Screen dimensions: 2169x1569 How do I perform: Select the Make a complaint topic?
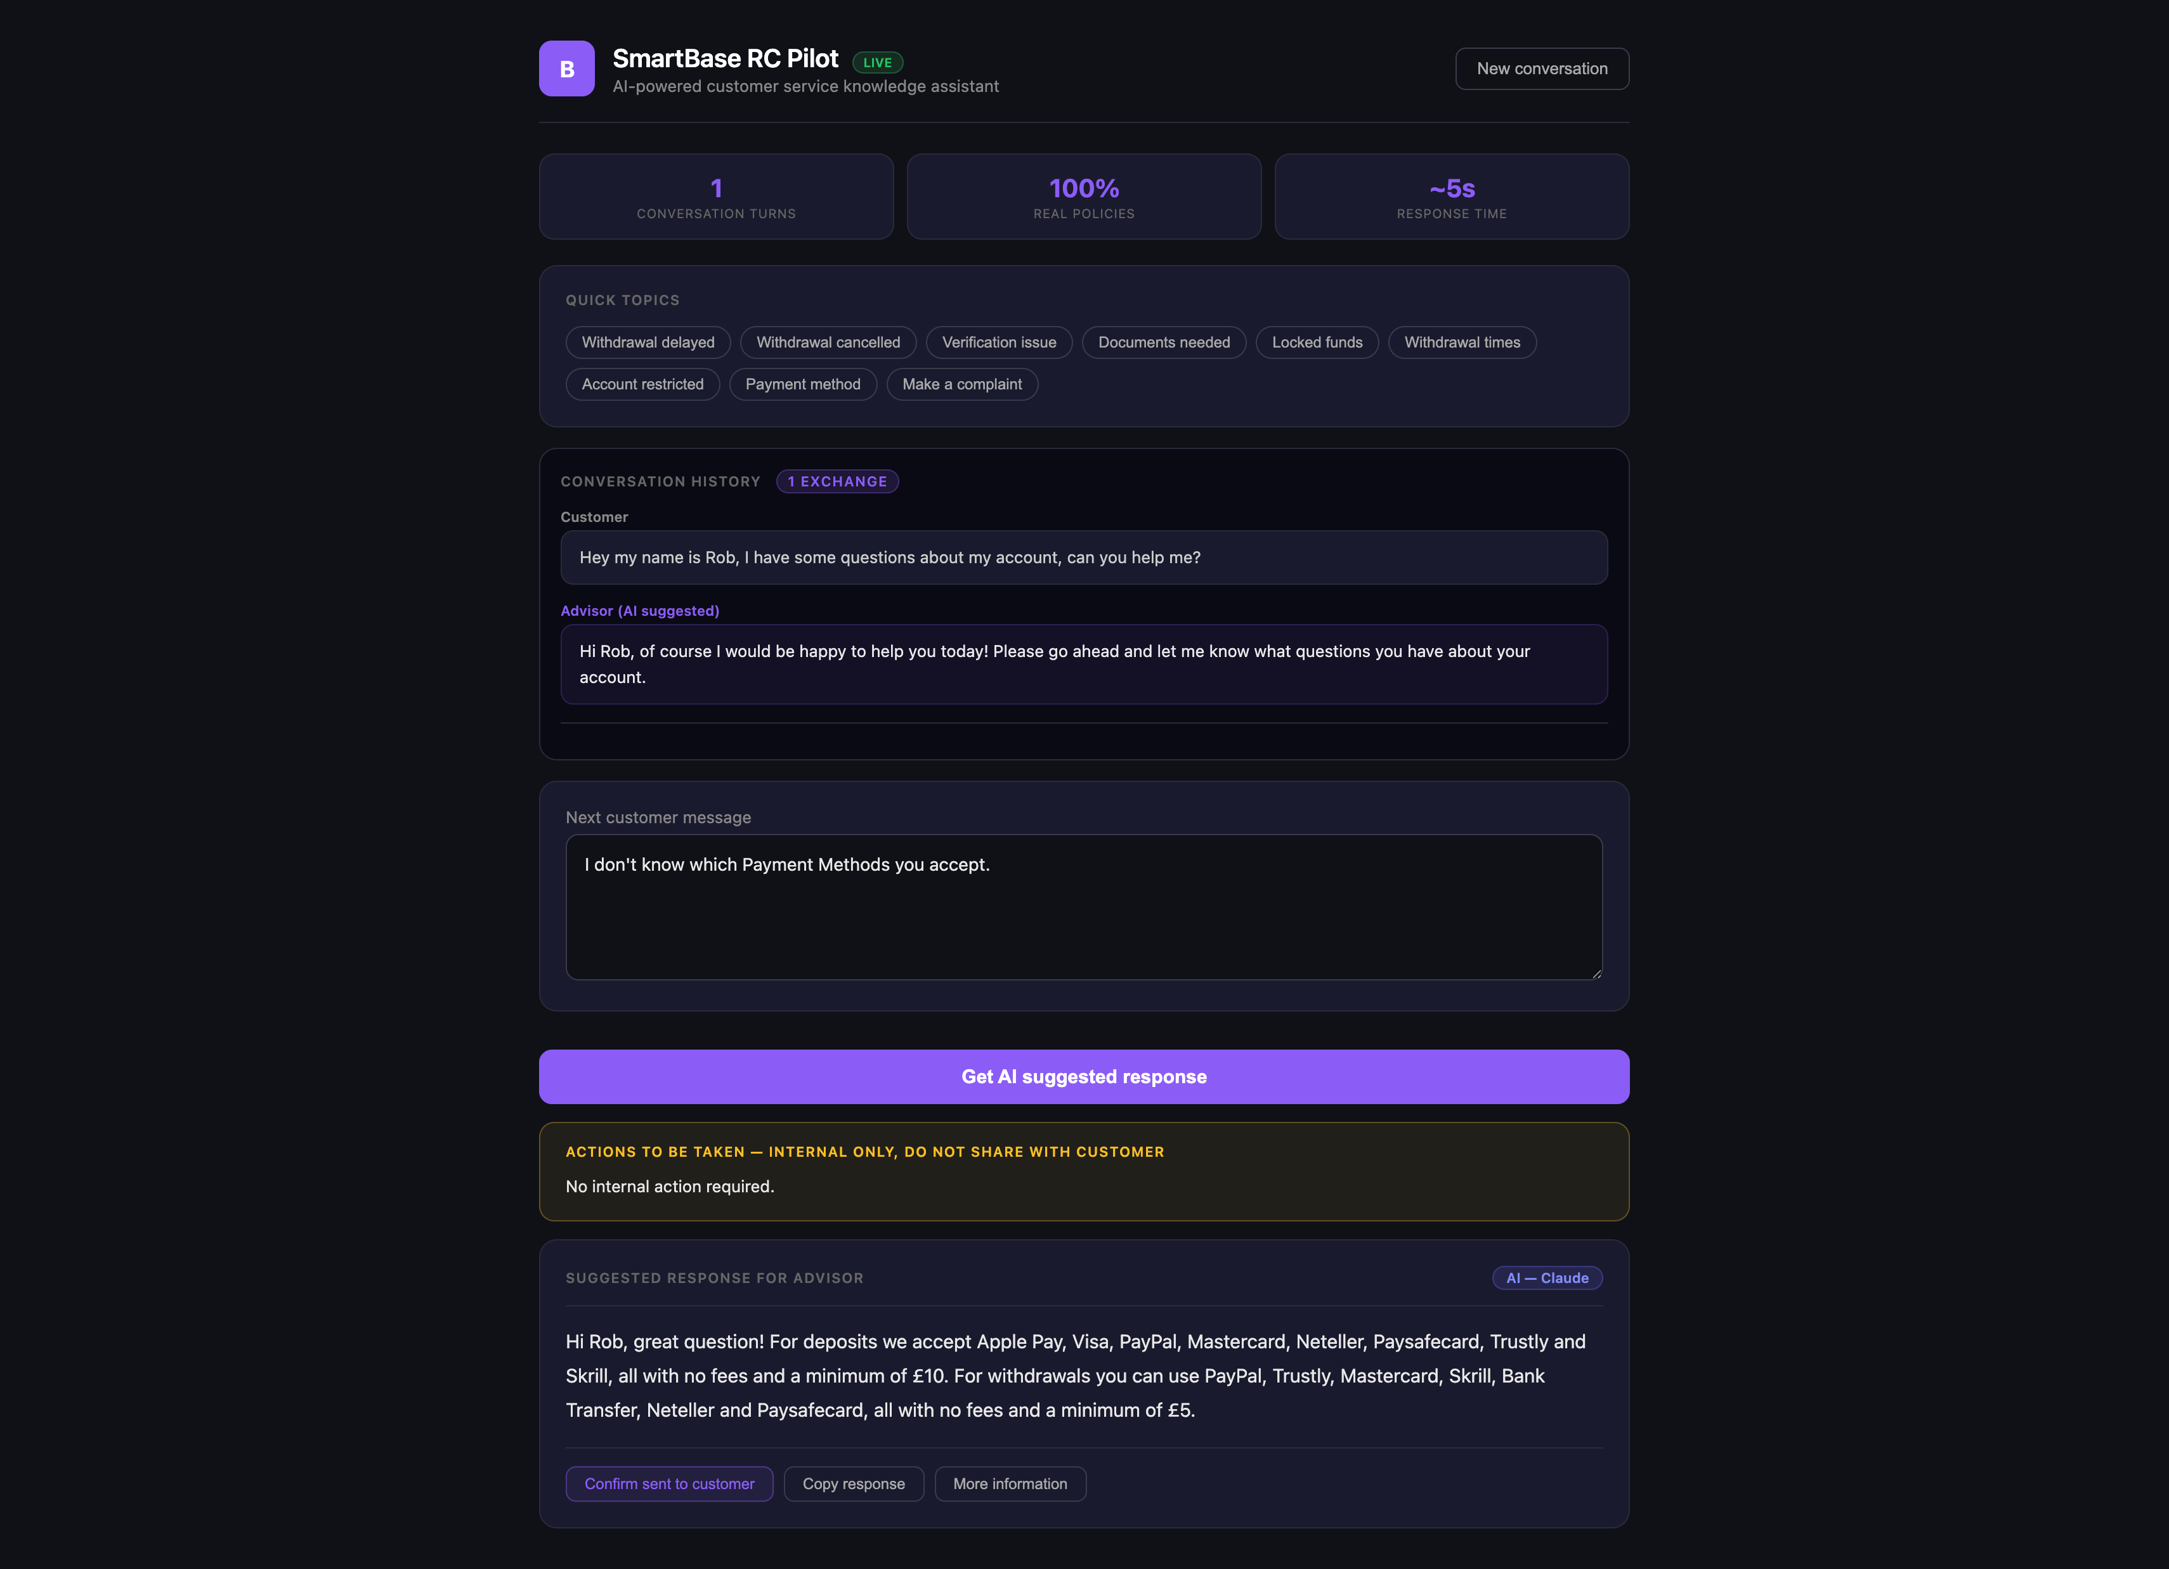pyautogui.click(x=962, y=384)
